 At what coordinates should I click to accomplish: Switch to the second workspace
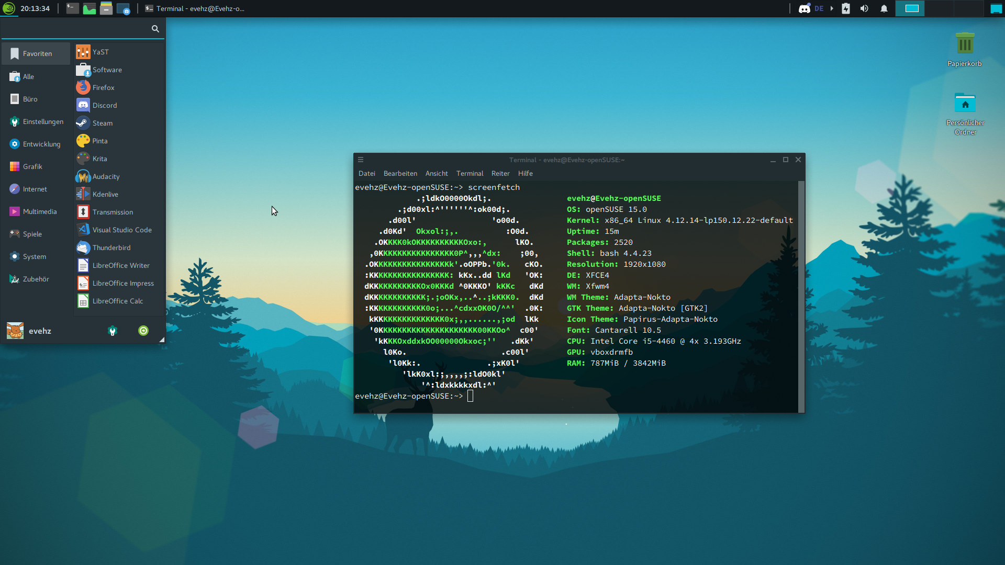coord(940,8)
